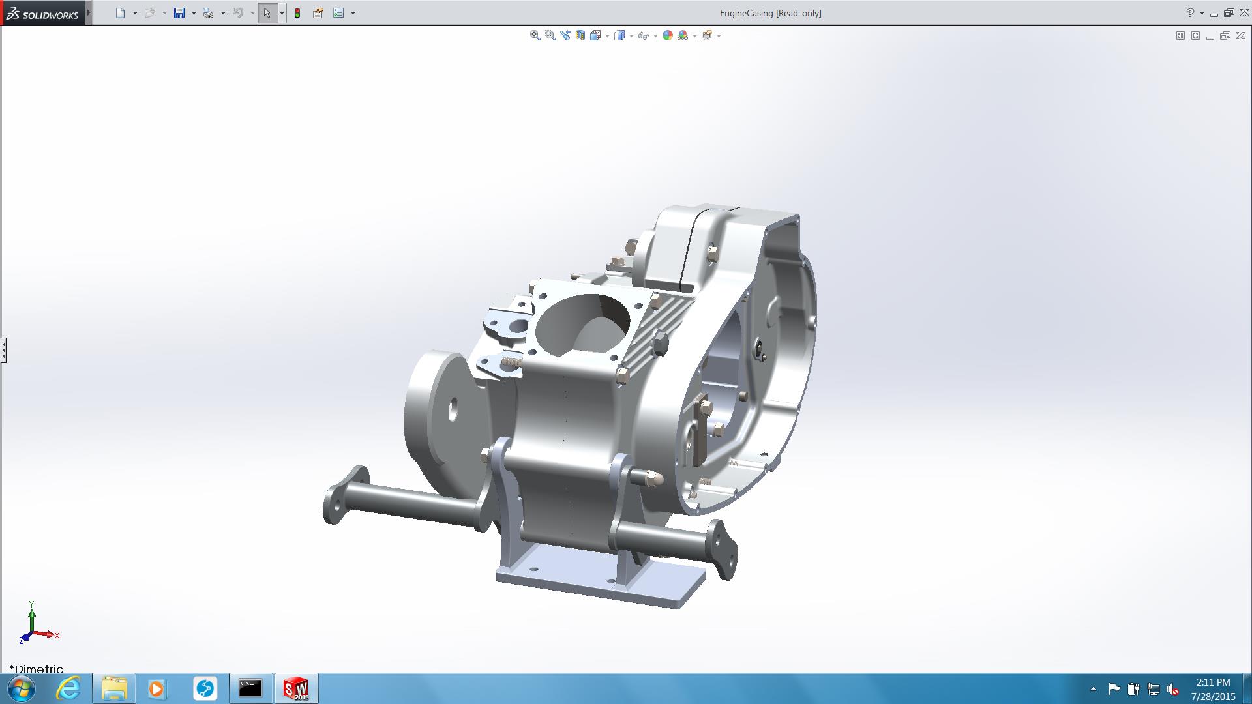Expand the New document dropdown arrow
The width and height of the screenshot is (1252, 704).
tap(135, 13)
